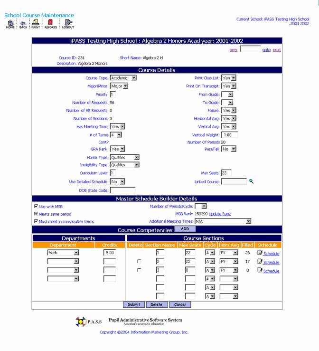Open the Additional Meeting Times dropdown

click(223, 221)
